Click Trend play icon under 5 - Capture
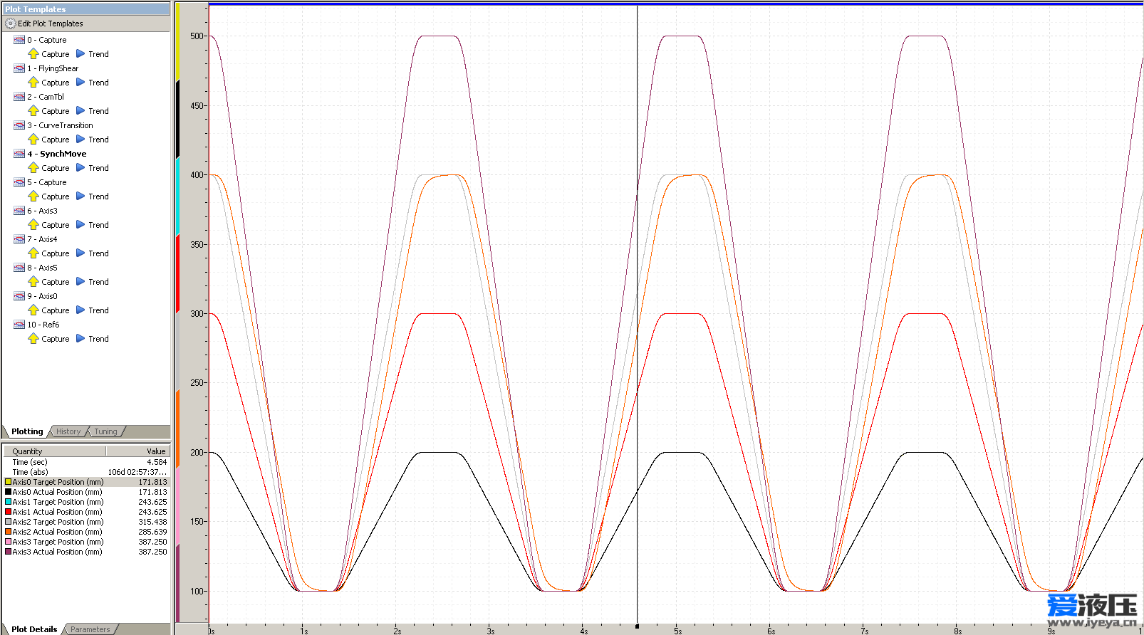This screenshot has height=635, width=1144. (x=80, y=196)
